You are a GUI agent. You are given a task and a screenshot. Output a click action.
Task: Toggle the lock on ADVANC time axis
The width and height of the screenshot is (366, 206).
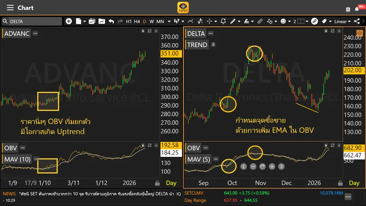(157, 183)
